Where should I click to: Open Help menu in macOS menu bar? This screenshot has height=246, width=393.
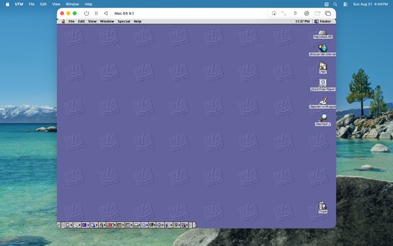88,4
